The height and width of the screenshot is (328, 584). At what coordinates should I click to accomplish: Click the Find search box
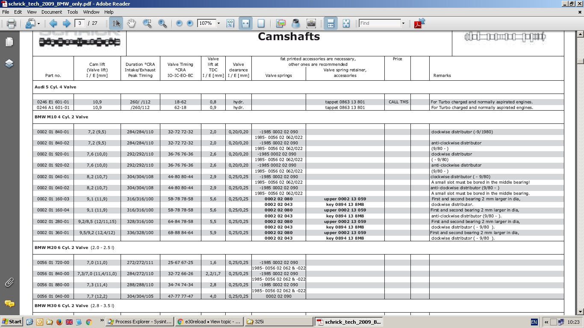(x=380, y=23)
